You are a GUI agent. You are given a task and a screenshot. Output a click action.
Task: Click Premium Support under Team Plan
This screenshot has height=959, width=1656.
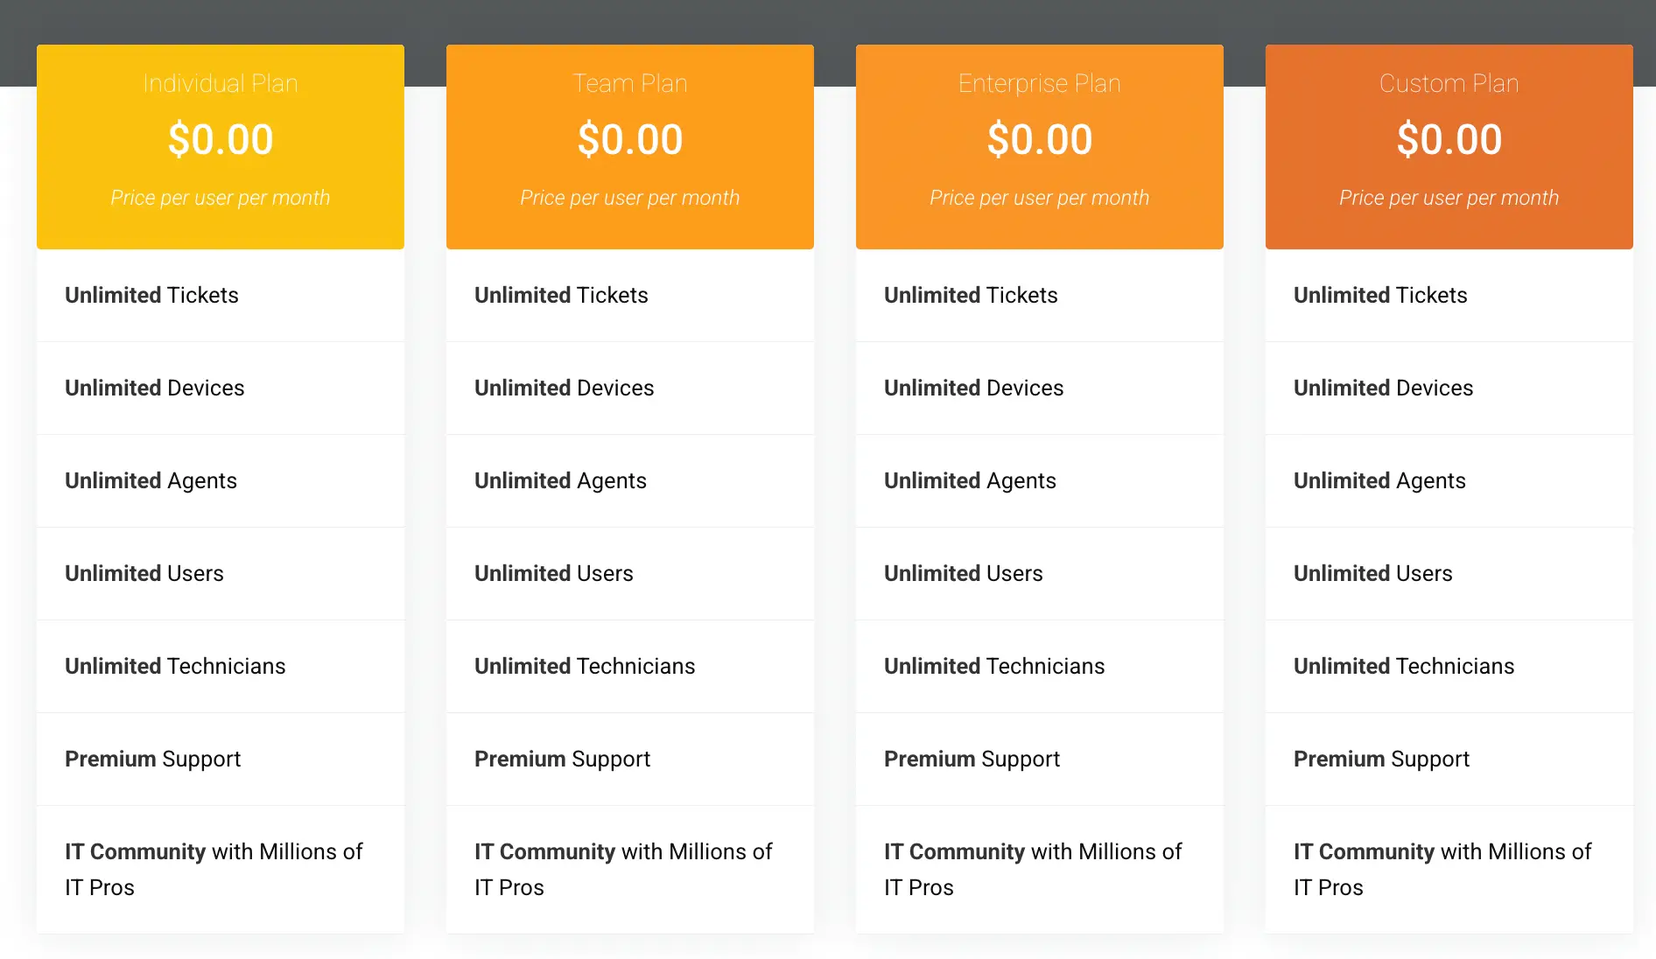pos(562,759)
